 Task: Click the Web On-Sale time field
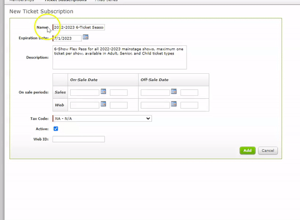coord(118,105)
